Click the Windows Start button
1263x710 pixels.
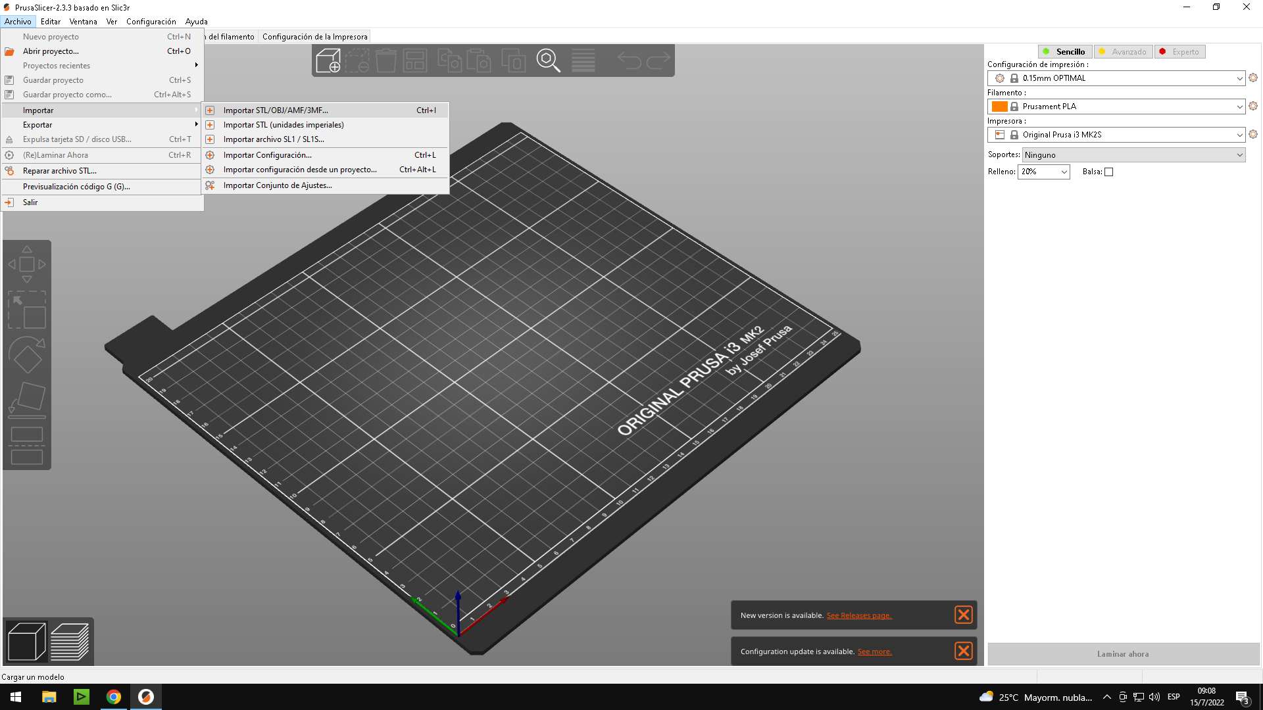click(x=16, y=697)
